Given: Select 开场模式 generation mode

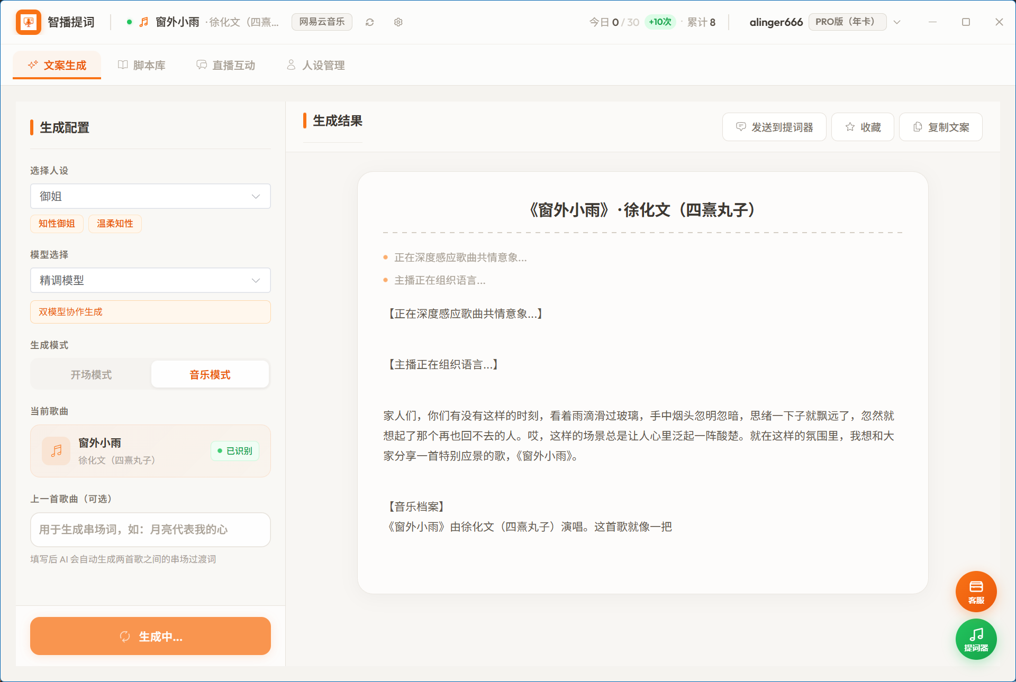Looking at the screenshot, I should tap(91, 374).
